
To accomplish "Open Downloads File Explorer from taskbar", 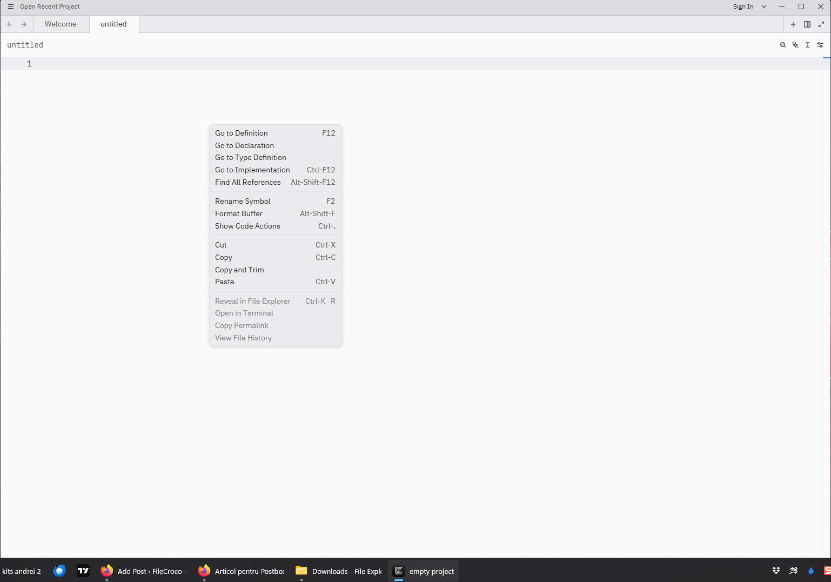I will point(339,571).
